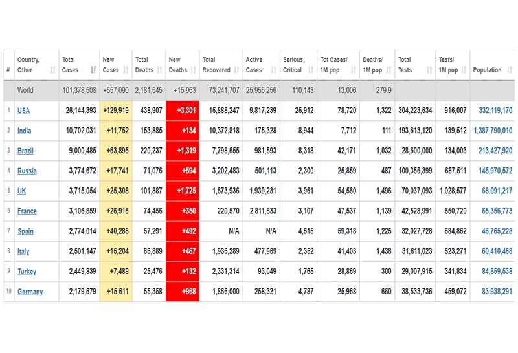The image size is (518, 353).
Task: Sort by Population using header arrow icon
Action: click(x=508, y=70)
